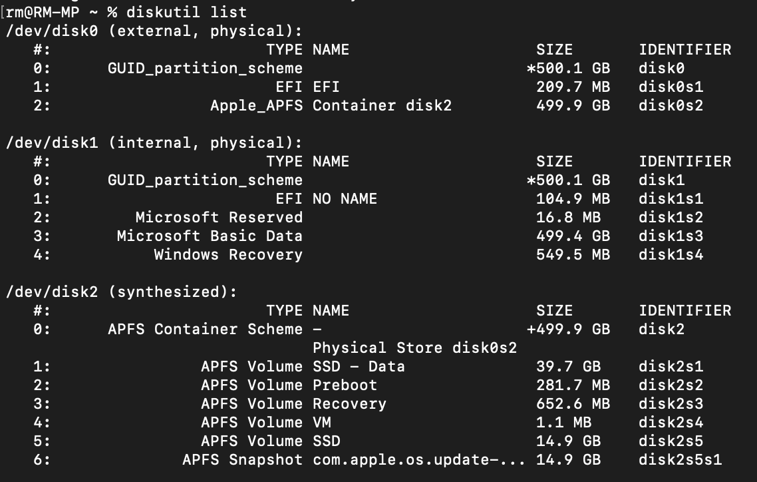
Task: Click identifier 'disk2s2'
Action: pyautogui.click(x=671, y=385)
